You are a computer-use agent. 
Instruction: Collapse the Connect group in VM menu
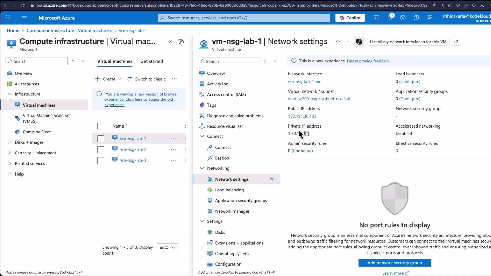(202, 136)
